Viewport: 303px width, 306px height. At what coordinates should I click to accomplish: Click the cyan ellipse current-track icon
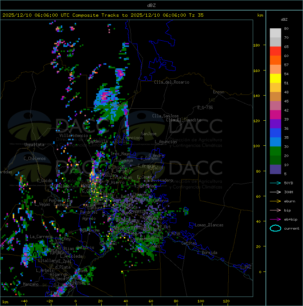pos(275,228)
